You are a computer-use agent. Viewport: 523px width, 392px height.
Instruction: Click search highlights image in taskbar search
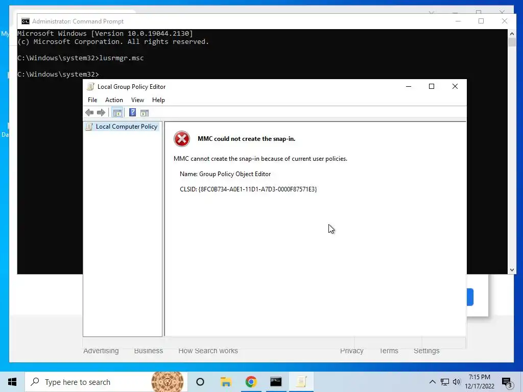tap(168, 382)
